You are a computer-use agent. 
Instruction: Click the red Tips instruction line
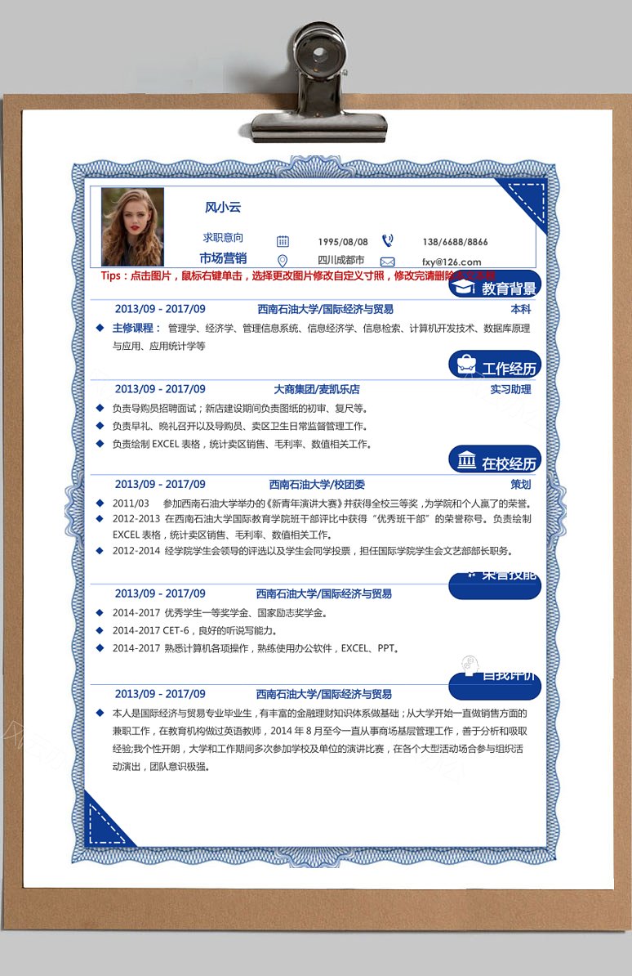(x=298, y=275)
